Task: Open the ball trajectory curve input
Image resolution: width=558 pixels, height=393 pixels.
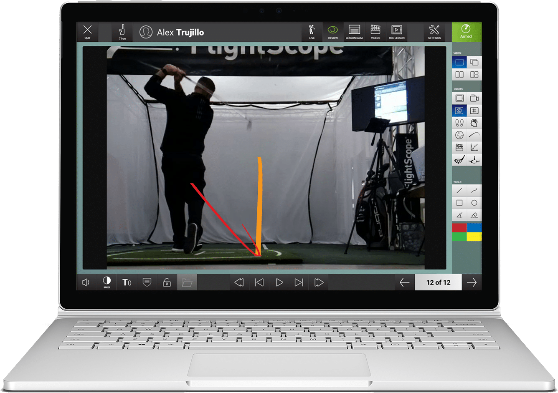Action: pos(474,135)
